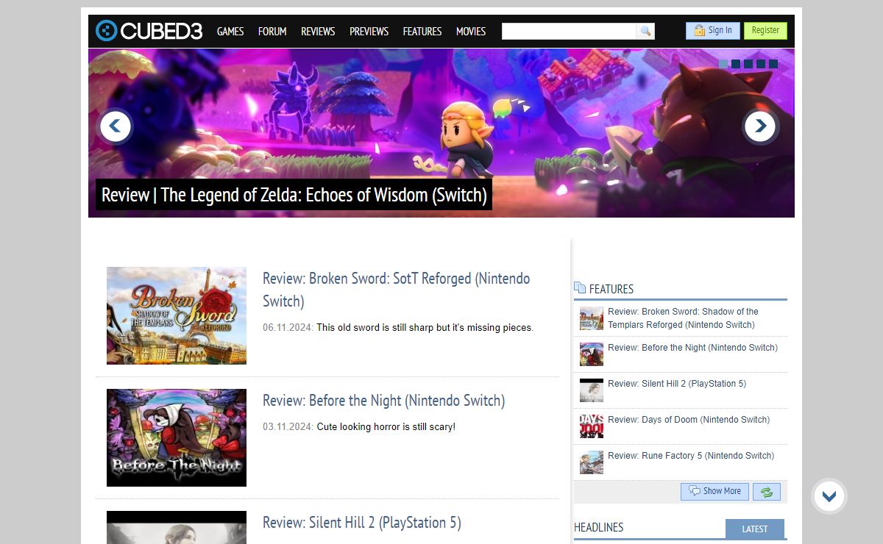Click the Sign In button
Viewport: 883px width, 544px height.
713,31
